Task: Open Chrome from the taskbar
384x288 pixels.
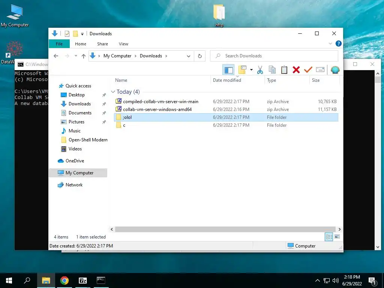Action: click(x=64, y=280)
